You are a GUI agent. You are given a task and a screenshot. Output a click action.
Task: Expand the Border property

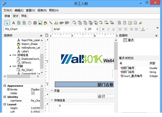tap(8, 89)
